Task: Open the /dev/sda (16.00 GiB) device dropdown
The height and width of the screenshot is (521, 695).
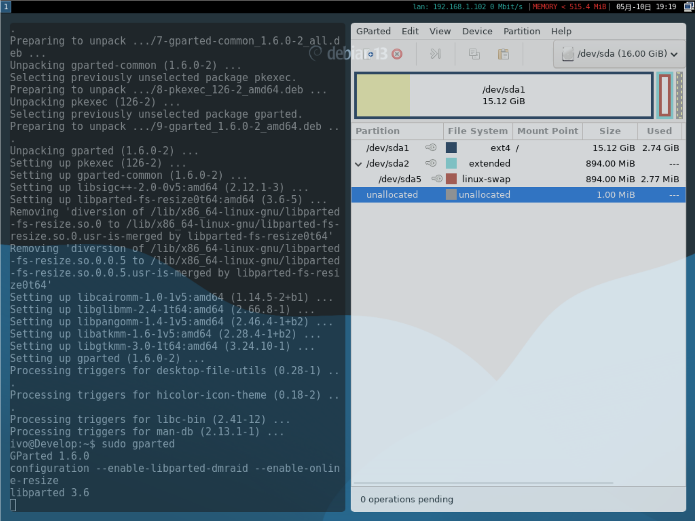Action: pos(619,54)
